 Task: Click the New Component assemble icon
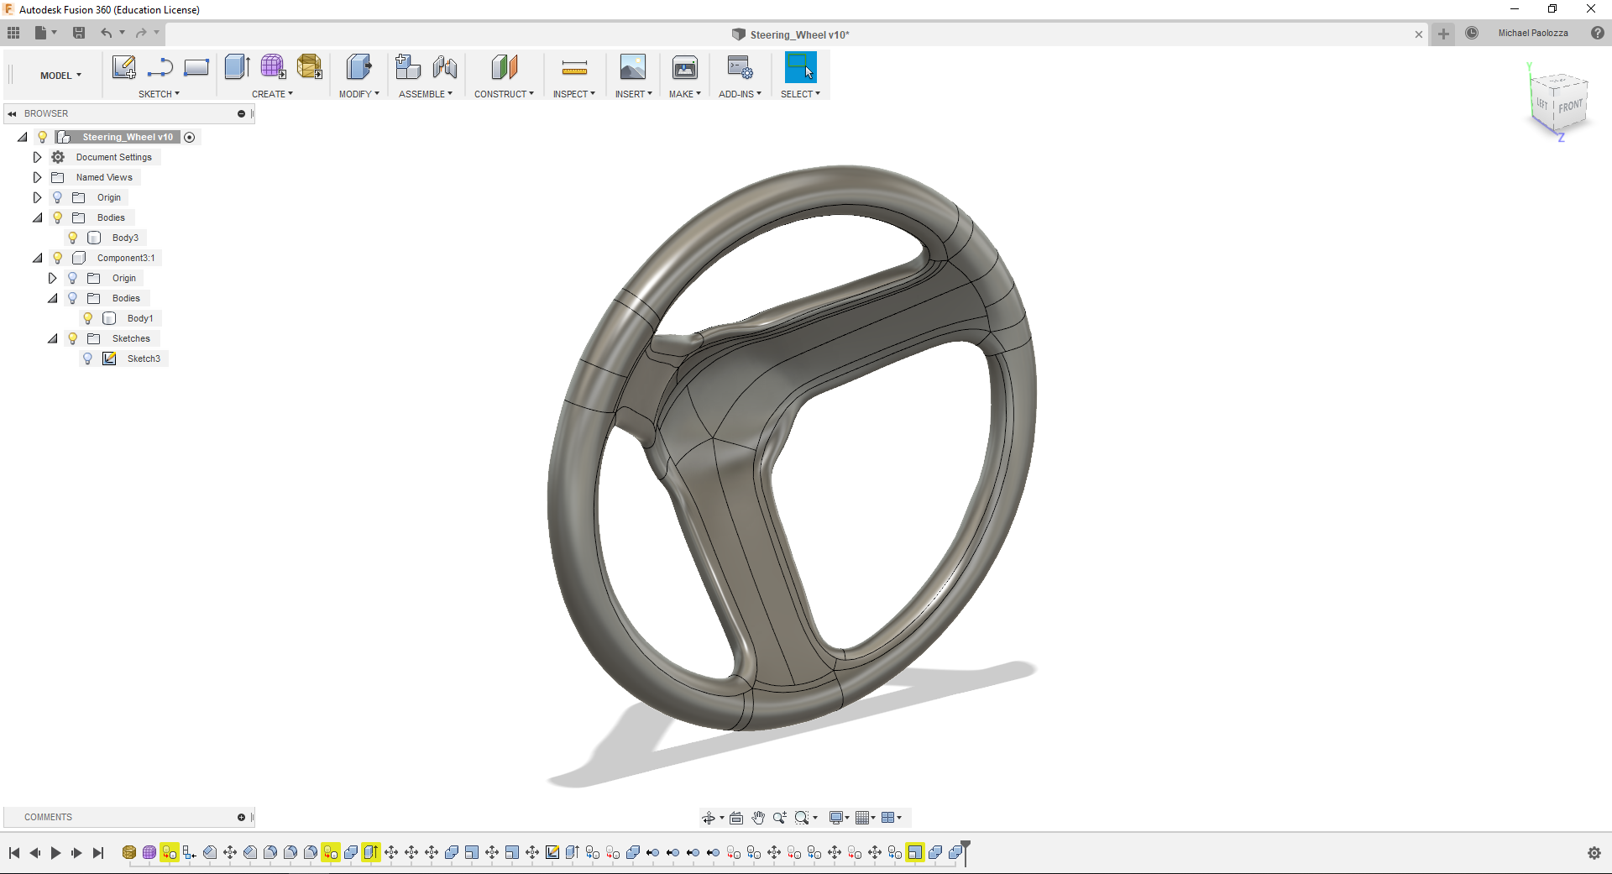408,68
